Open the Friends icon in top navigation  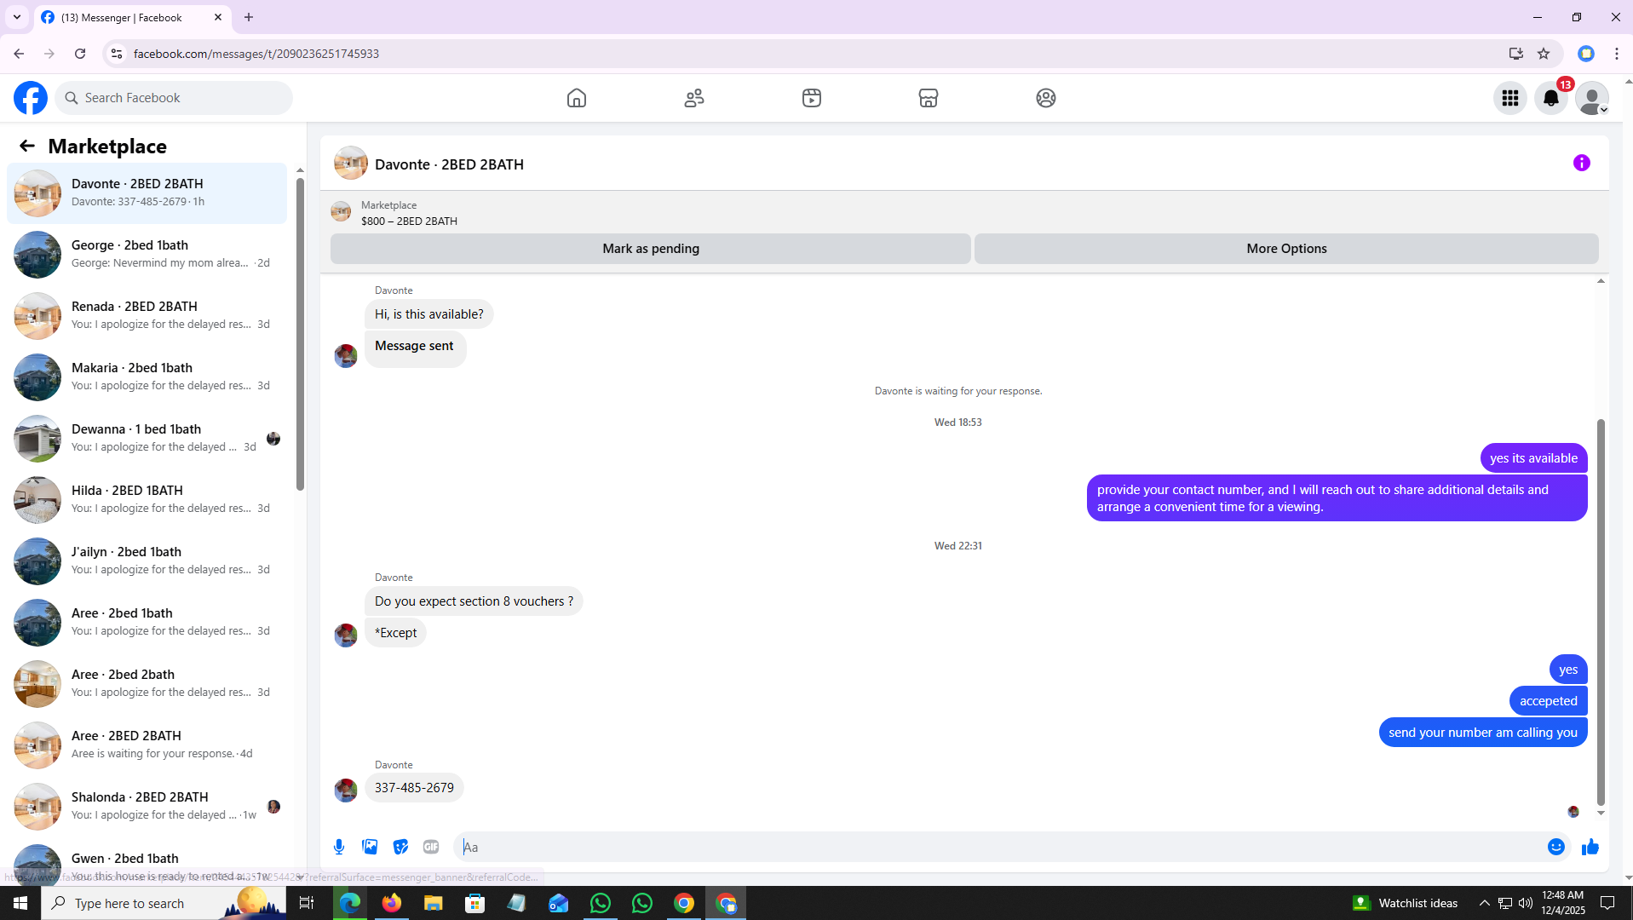(x=694, y=98)
